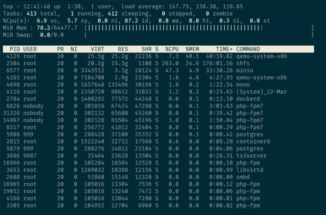Image resolution: width=326 pixels, height=215 pixels.
Task: Click PID 4129 in the process list
Action: 13,56
